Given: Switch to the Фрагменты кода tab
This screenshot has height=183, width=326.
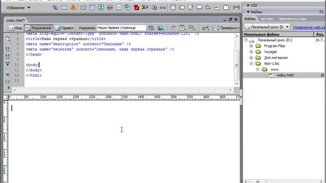Looking at the screenshot, I should coord(292,19).
